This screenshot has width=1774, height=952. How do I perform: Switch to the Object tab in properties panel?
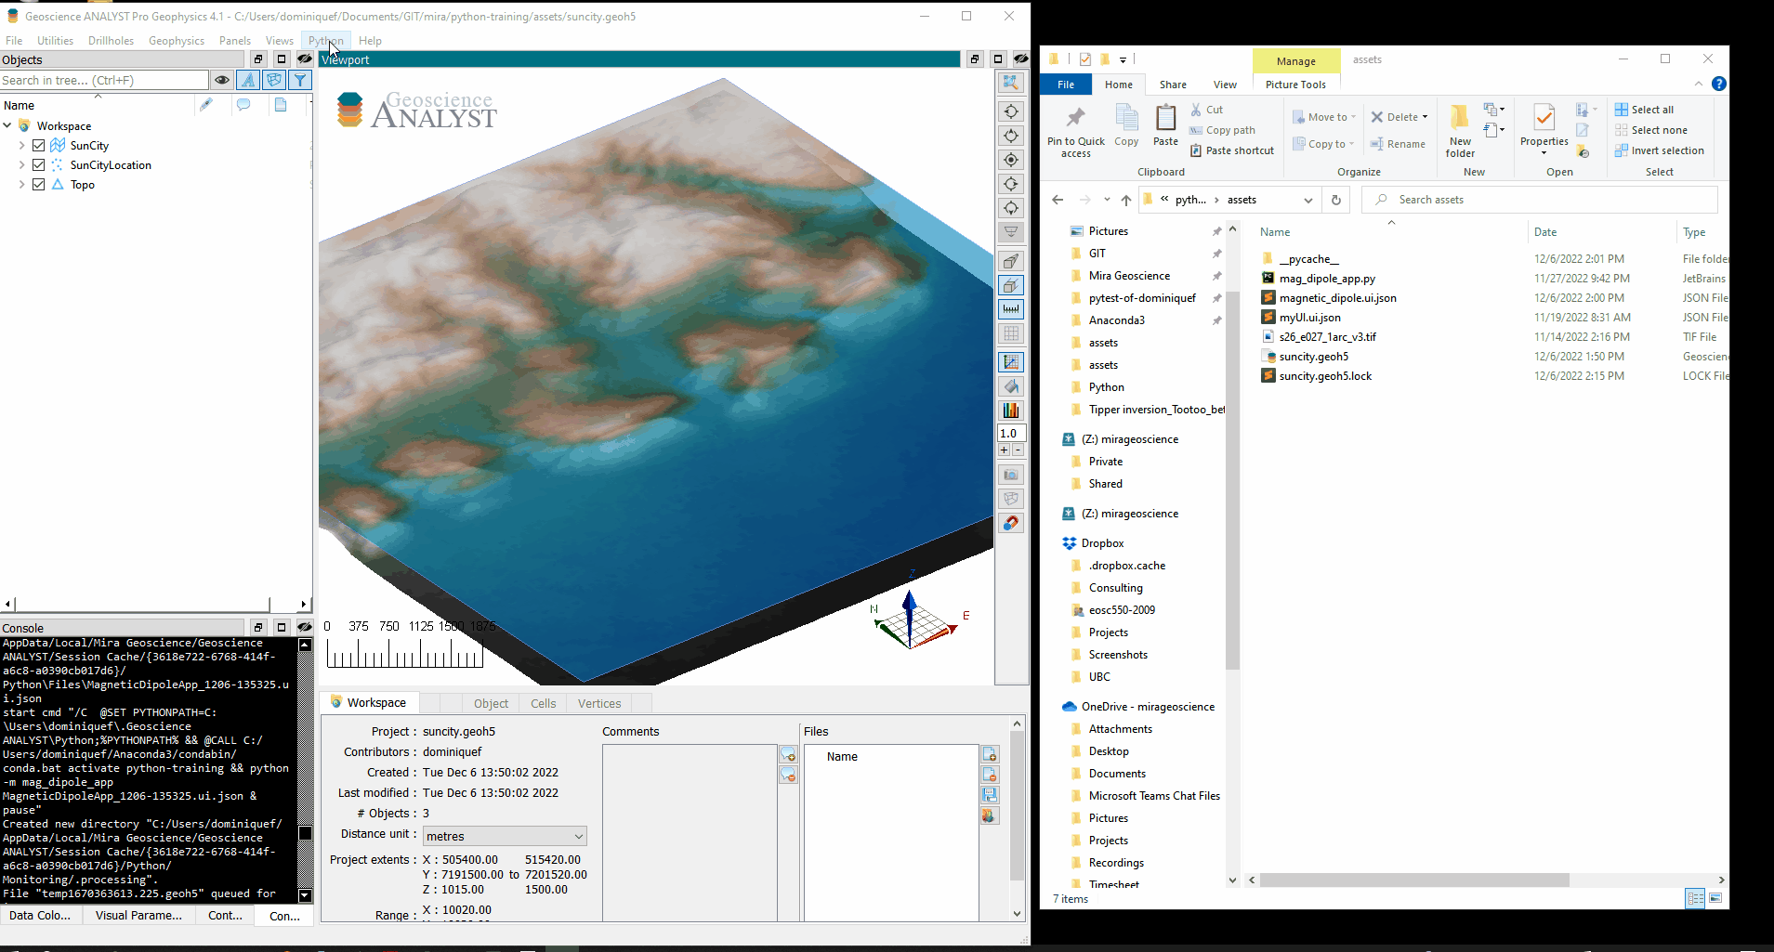point(491,703)
